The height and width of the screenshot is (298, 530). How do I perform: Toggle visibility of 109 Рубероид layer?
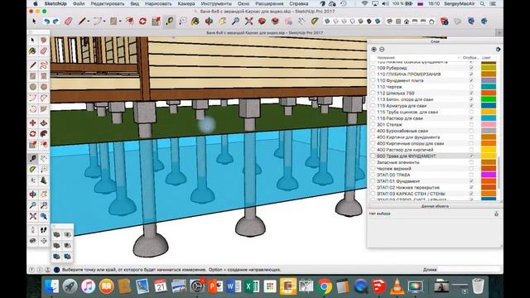471,68
